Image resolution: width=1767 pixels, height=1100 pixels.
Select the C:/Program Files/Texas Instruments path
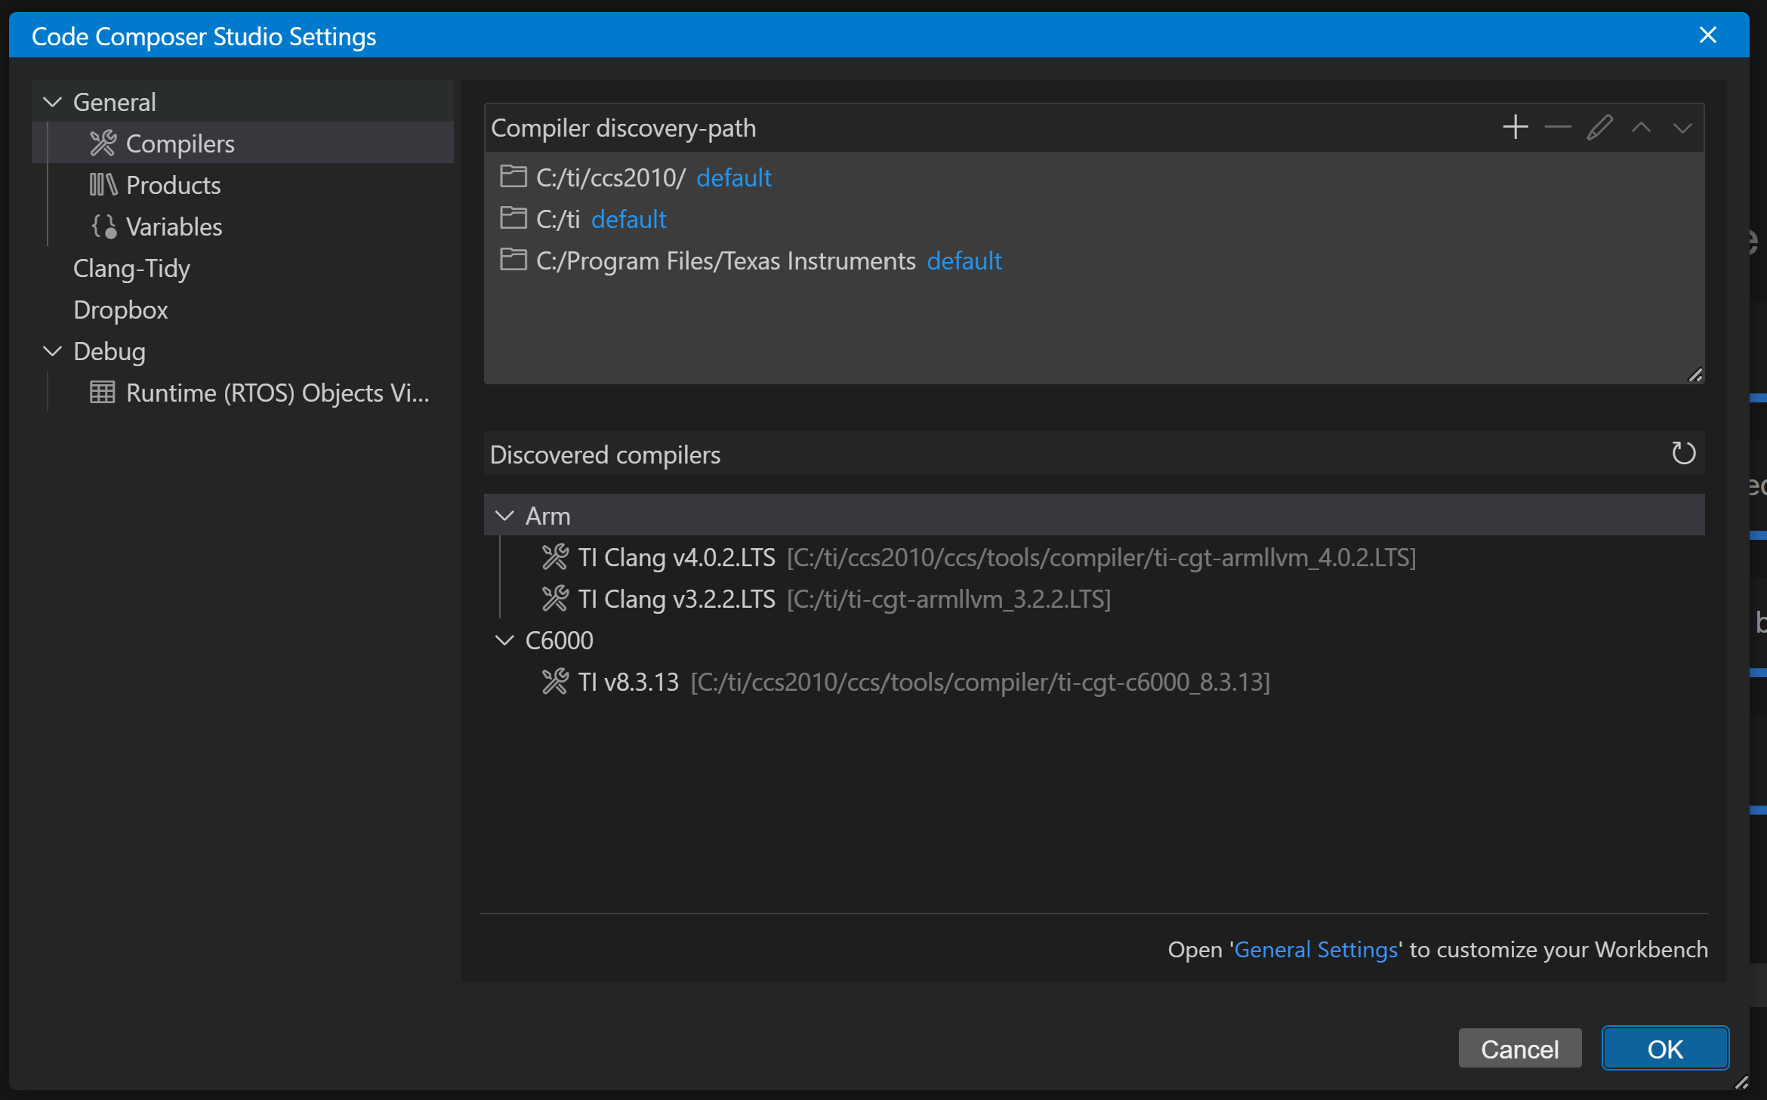[725, 261]
